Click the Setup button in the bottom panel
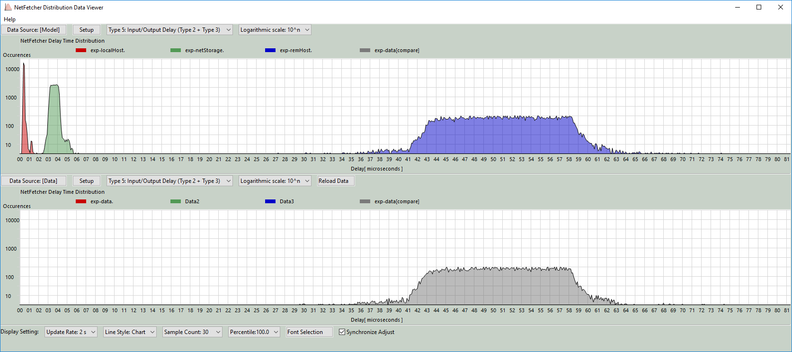792x352 pixels. [x=87, y=181]
